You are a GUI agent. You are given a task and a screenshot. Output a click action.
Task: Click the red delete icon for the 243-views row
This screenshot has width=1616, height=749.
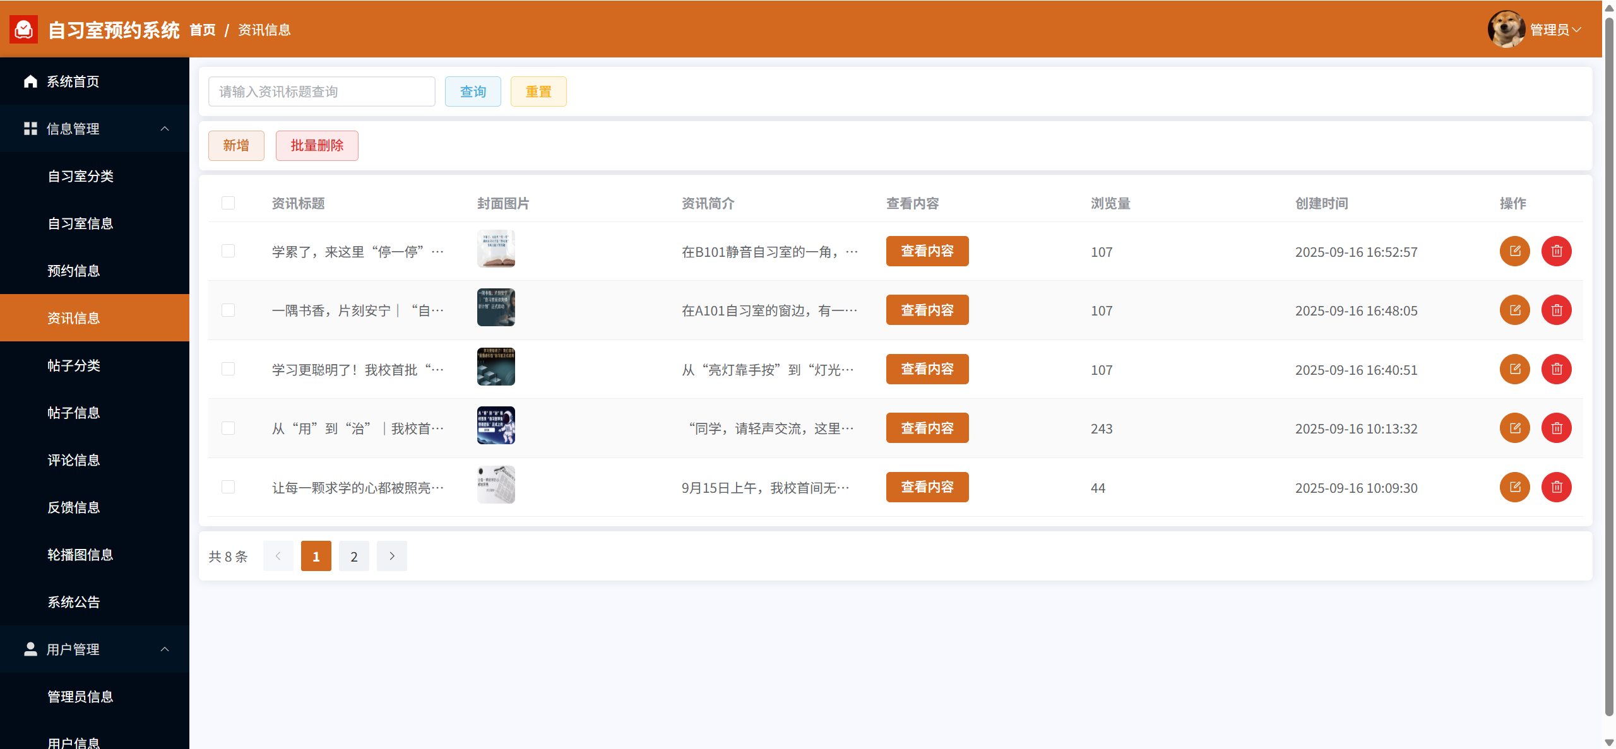tap(1556, 428)
